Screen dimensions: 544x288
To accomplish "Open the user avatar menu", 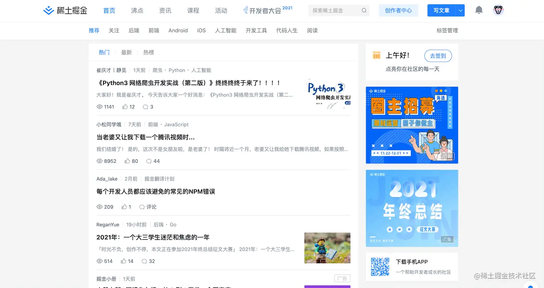I will click(498, 10).
